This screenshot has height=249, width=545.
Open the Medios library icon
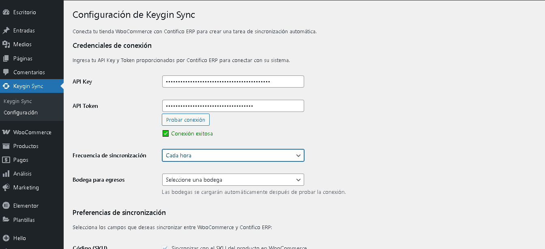[6, 44]
